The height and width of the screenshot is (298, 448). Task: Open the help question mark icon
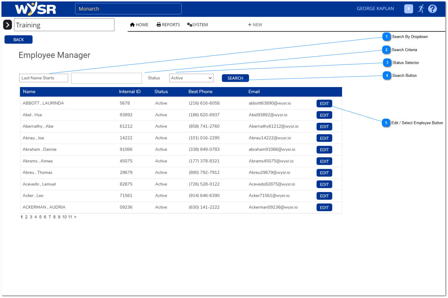click(x=432, y=9)
